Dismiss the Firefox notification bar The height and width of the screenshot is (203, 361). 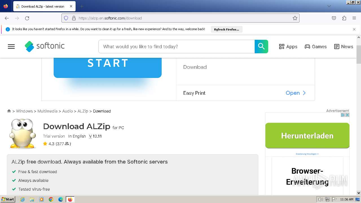tap(354, 29)
